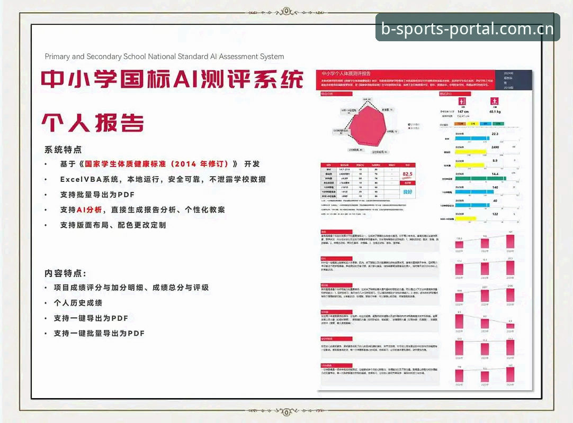Screen dimensions: 573x423
Task: Click the red text 国家学生体质健康标准(2014年修订)
Action: click(156, 164)
